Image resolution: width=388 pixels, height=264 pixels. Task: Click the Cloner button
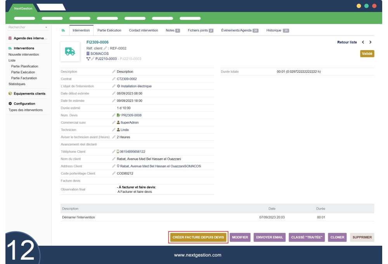337,238
